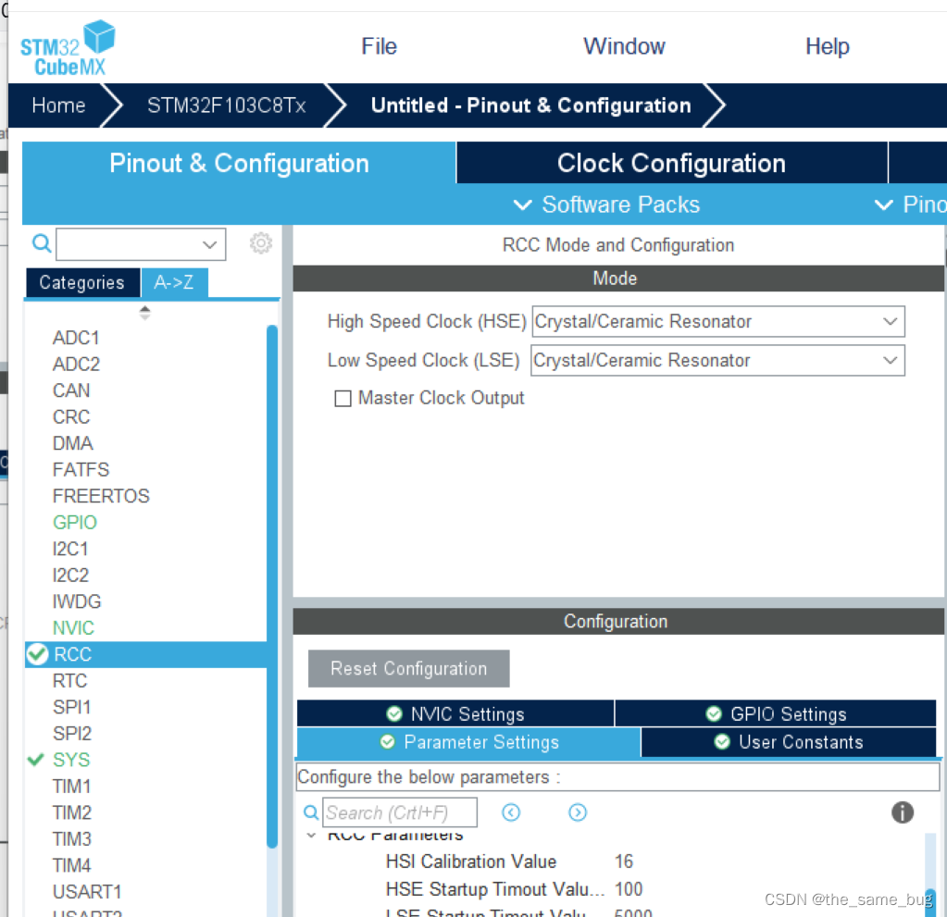Select NVIC in the peripheral list
Viewport: 947px width, 917px height.
coord(73,627)
